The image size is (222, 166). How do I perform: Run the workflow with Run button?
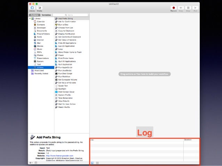(x=196, y=8)
